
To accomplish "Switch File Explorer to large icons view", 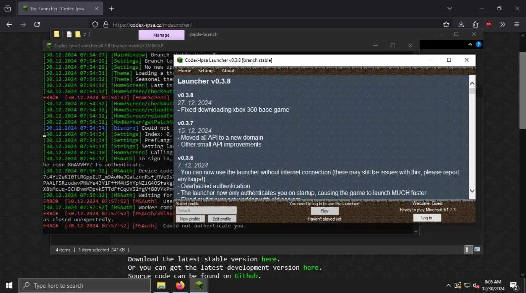I will coord(477,250).
